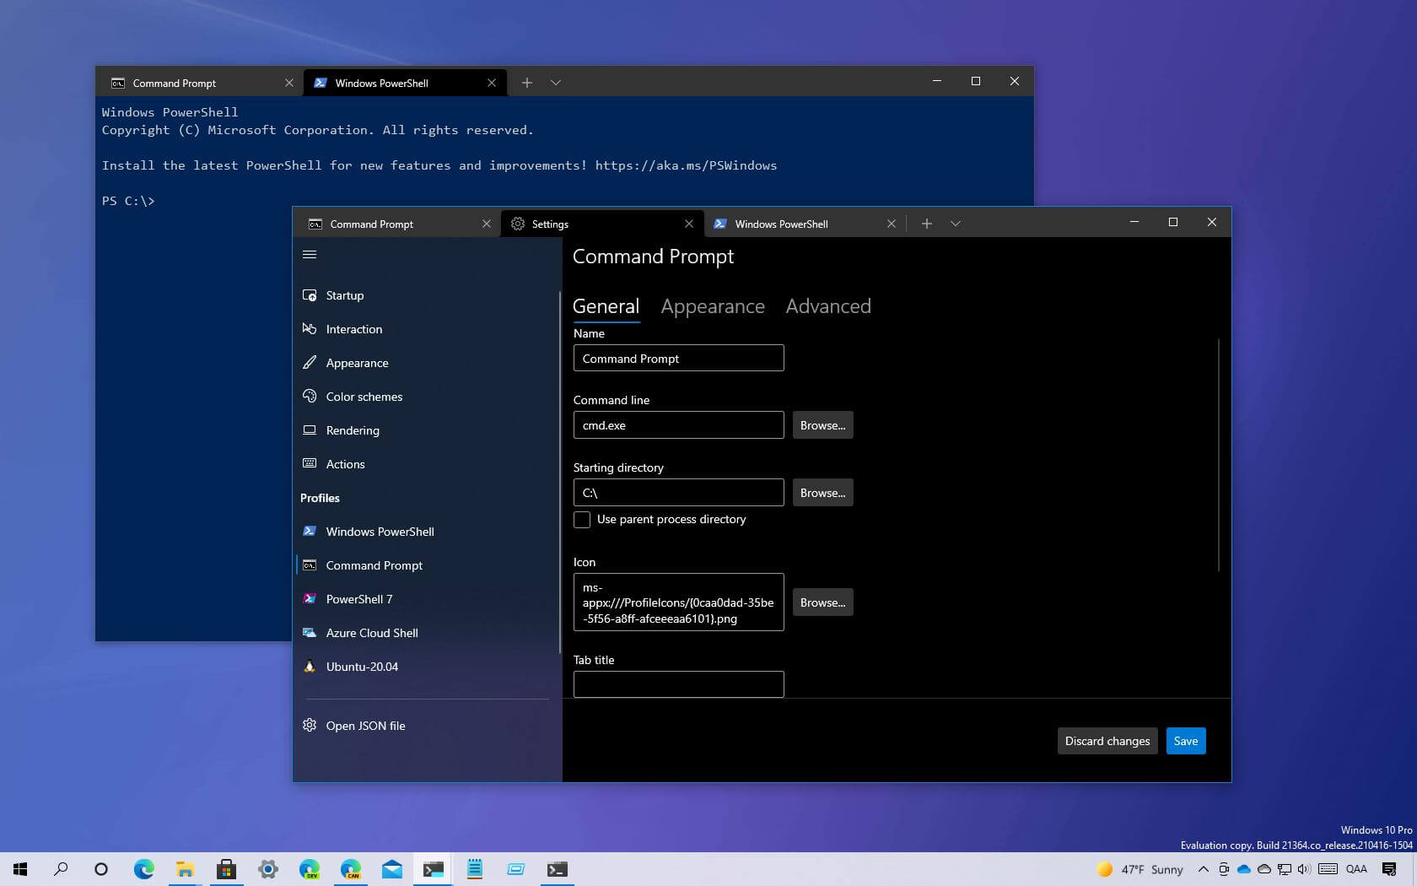The height and width of the screenshot is (886, 1417).
Task: Open Rendering settings in sidebar
Action: point(426,430)
